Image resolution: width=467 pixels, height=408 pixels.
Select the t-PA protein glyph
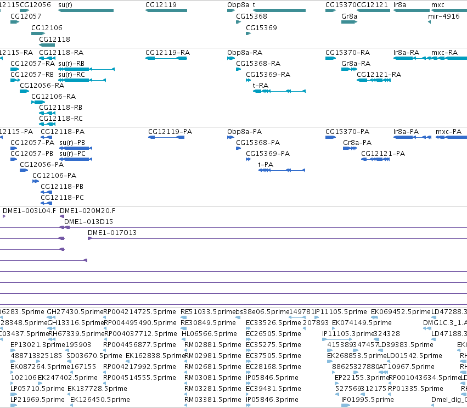point(282,170)
